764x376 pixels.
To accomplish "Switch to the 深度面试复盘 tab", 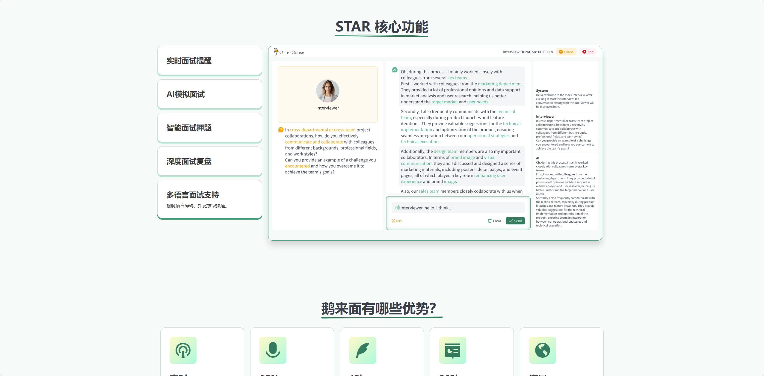I will pyautogui.click(x=210, y=161).
